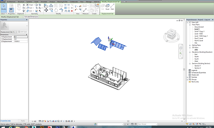Click the red Delete X icon

point(72,11)
